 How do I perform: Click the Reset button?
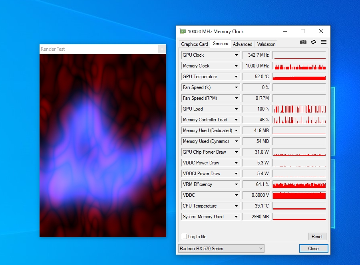point(317,236)
